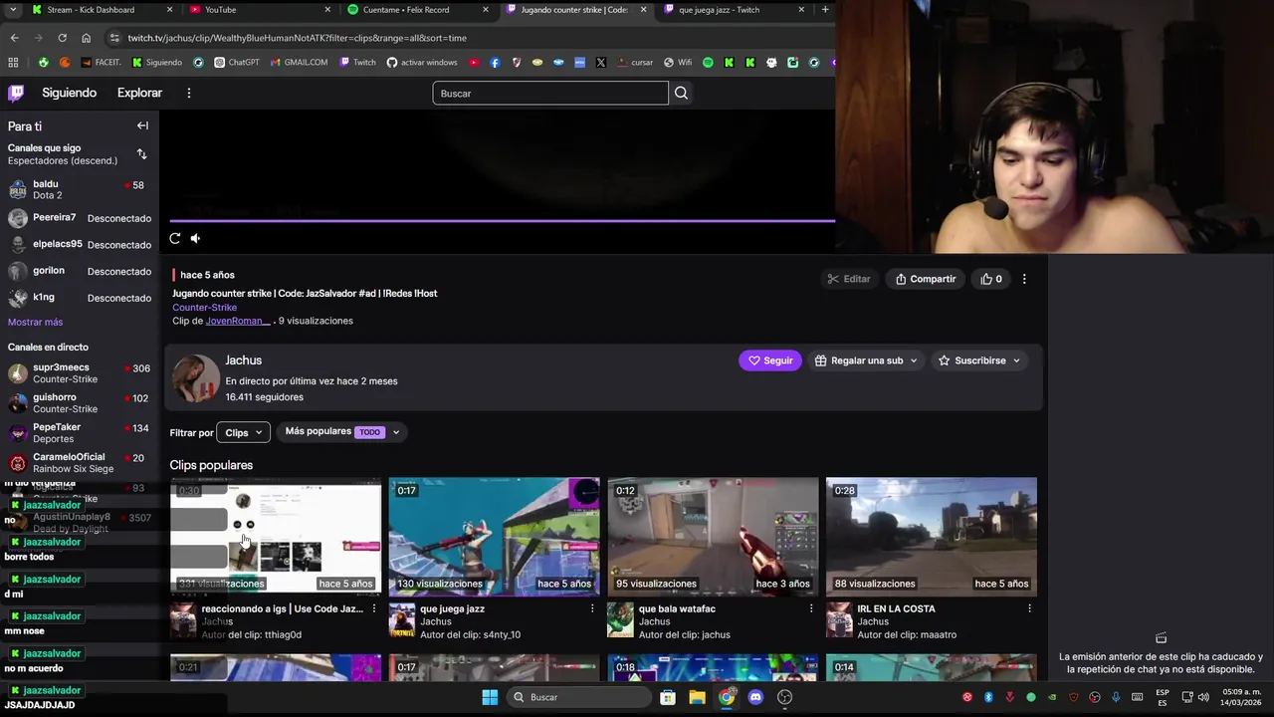
Task: Share the clip with Compartir
Action: coord(926,279)
